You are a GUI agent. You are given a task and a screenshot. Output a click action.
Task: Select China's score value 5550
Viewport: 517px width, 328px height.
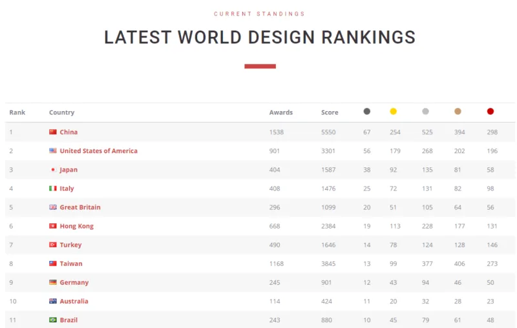tap(328, 132)
